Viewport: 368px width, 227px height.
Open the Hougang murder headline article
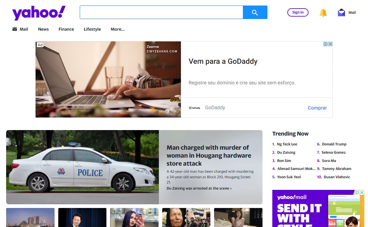click(x=209, y=156)
